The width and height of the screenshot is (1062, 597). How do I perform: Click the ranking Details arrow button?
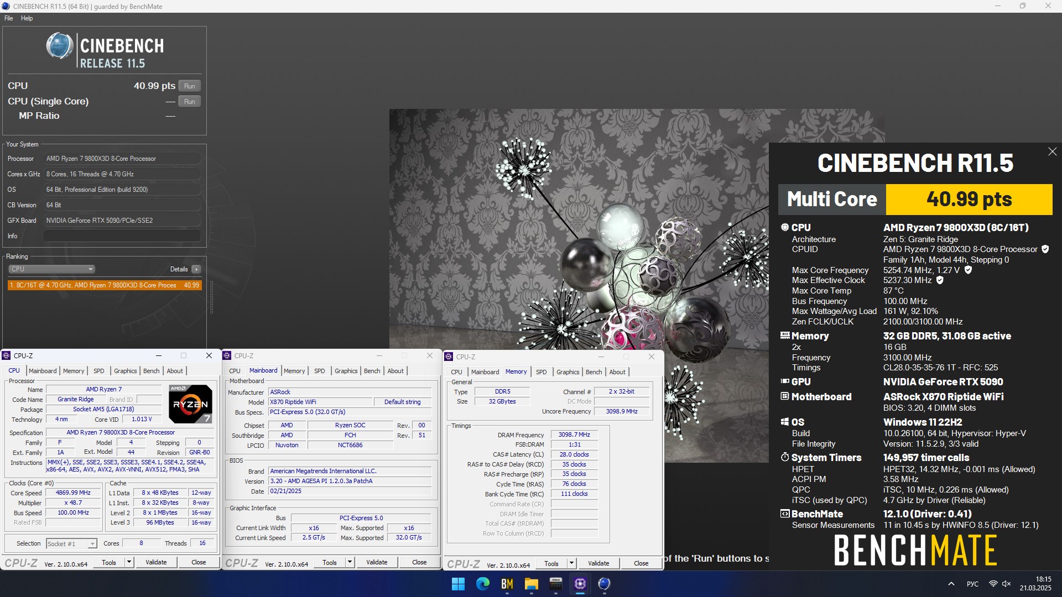click(x=196, y=269)
